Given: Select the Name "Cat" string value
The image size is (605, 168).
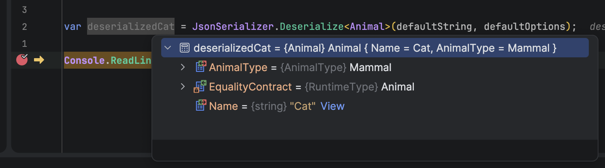Looking at the screenshot, I should click(302, 106).
